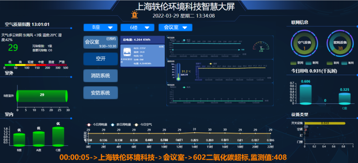Screen dimensions: 358x163
Task: Toggle 联网 legend under 能耗设备 donut
Action: pos(333,63)
